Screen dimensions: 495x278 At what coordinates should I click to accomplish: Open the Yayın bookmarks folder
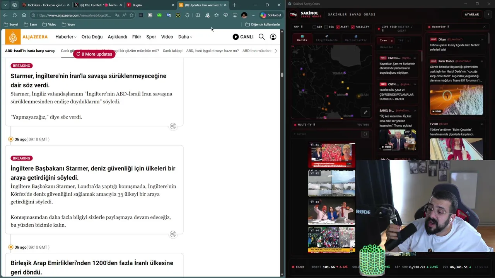pyautogui.click(x=68, y=24)
